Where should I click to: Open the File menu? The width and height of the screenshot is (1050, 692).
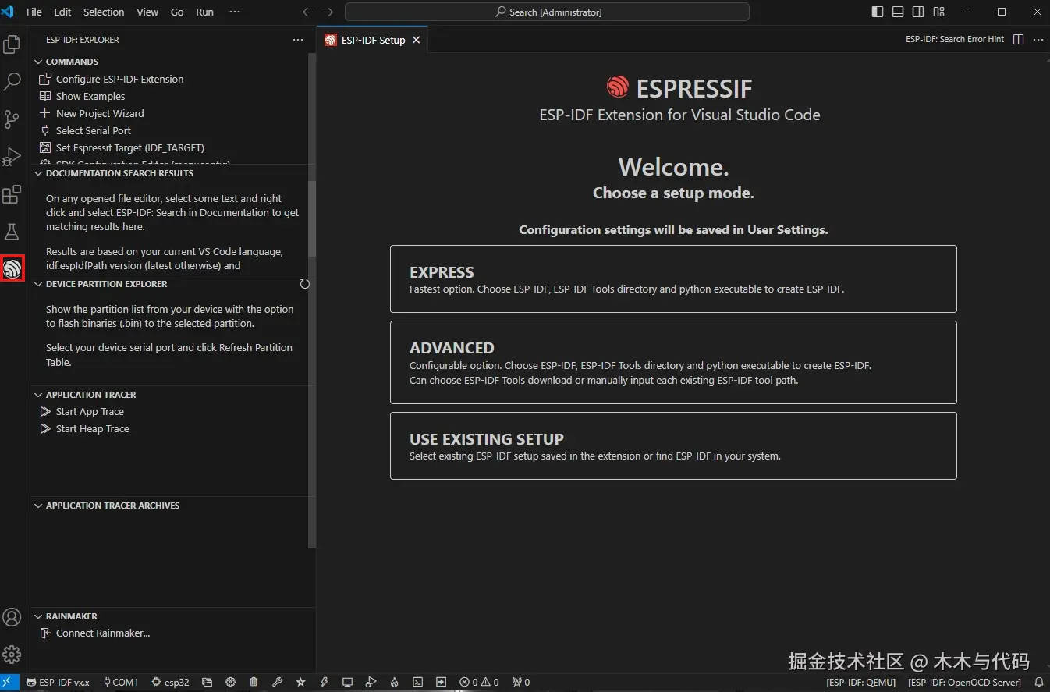34,12
